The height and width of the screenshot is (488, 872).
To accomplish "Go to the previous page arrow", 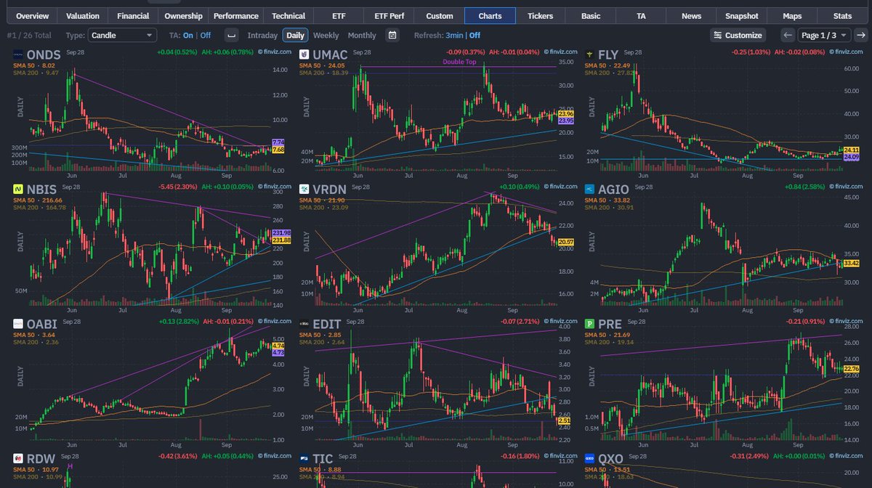I will point(788,35).
